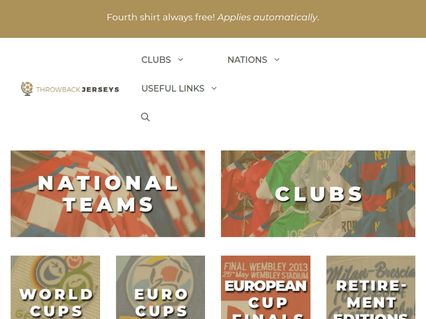The image size is (426, 319).
Task: Open the Clubs category banner image
Action: 318,194
